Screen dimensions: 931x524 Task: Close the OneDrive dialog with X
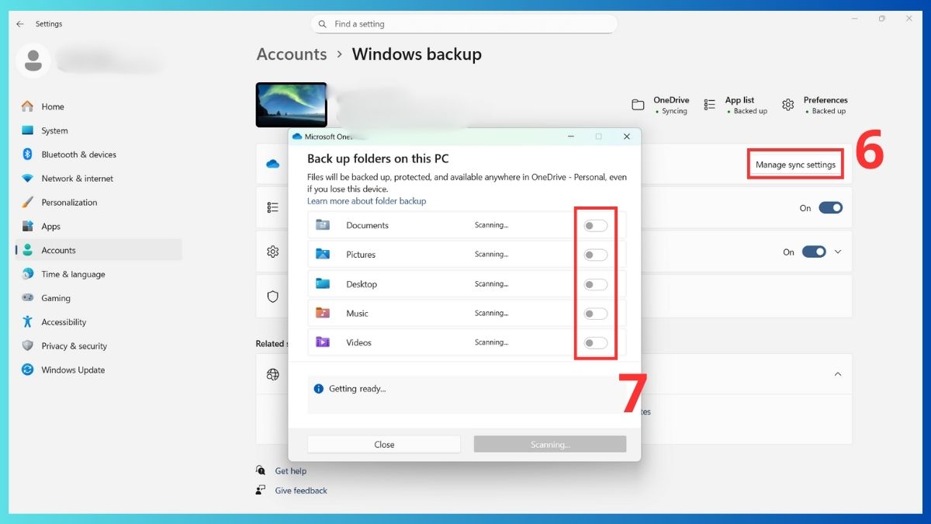(x=627, y=137)
